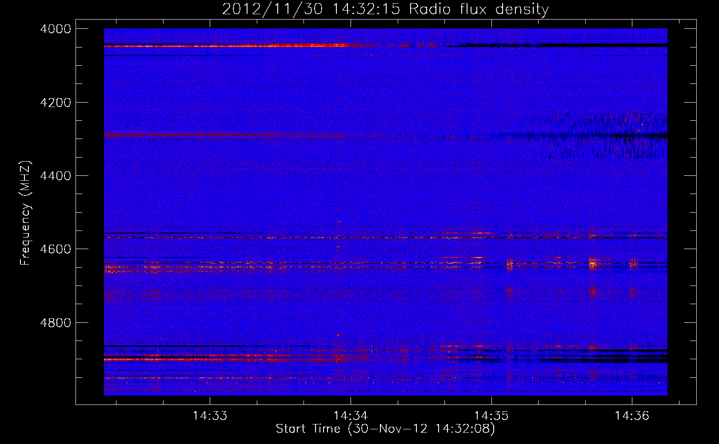The width and height of the screenshot is (719, 444).
Task: Click the 14:34 time tick label
Action: coord(351,416)
